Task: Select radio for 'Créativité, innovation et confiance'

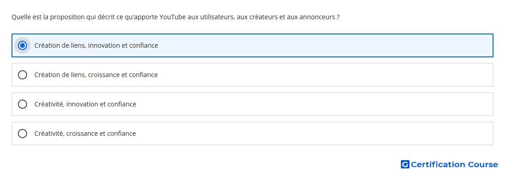Action: pos(22,104)
